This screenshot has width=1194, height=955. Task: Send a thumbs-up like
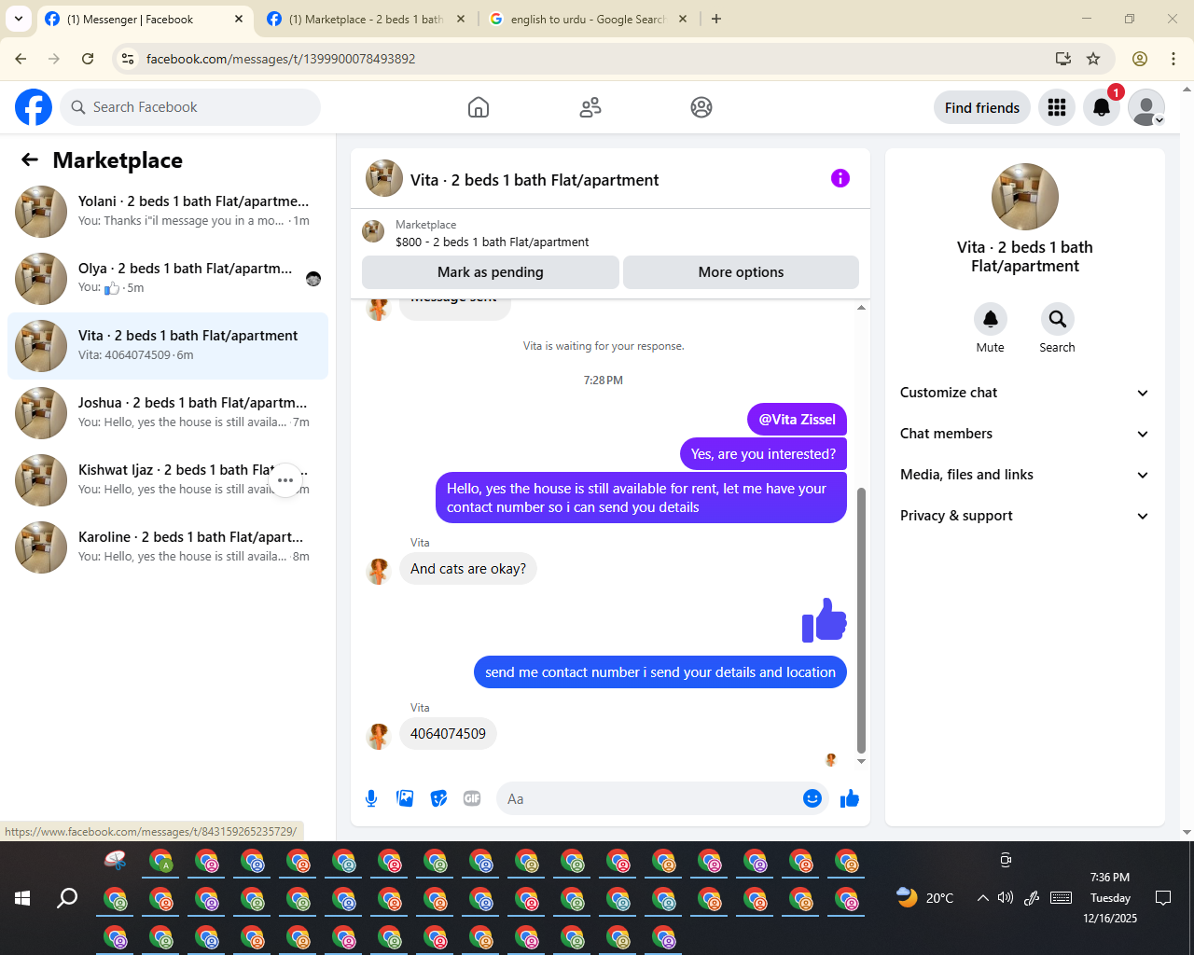pyautogui.click(x=850, y=798)
